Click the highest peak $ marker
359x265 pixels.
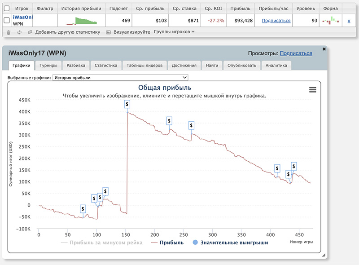point(127,104)
